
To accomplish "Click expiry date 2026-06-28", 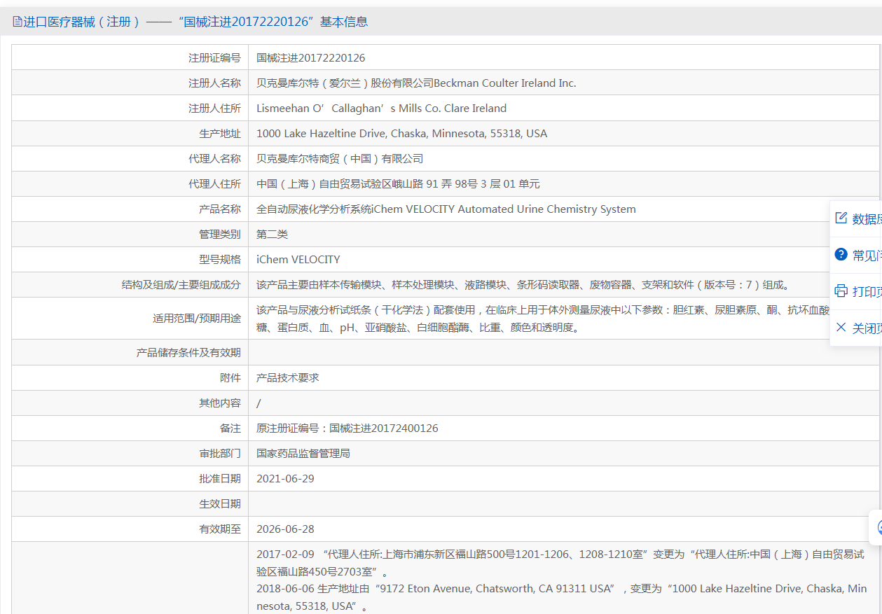I will (285, 529).
